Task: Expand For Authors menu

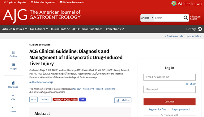Action: click(39, 29)
